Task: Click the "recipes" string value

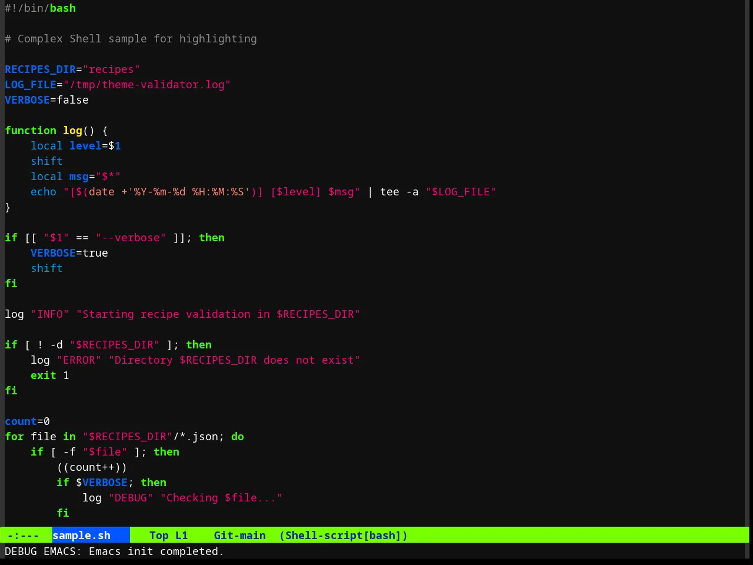Action: tap(111, 69)
